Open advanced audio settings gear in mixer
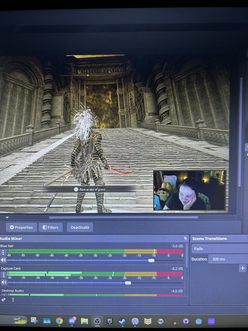Screen dimensions: 248x331 [4, 300]
